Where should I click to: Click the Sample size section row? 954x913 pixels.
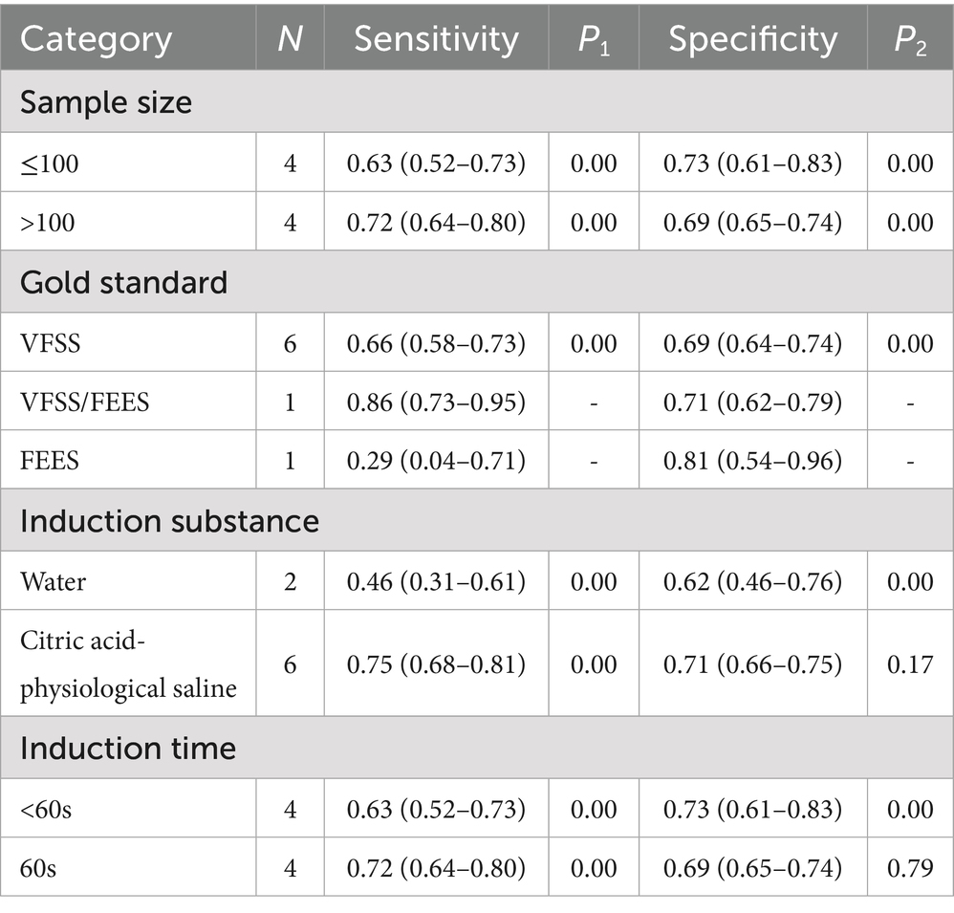click(477, 101)
